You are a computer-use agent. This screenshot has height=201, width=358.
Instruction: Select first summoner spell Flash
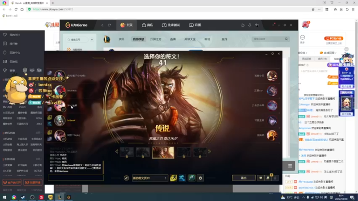point(173,178)
